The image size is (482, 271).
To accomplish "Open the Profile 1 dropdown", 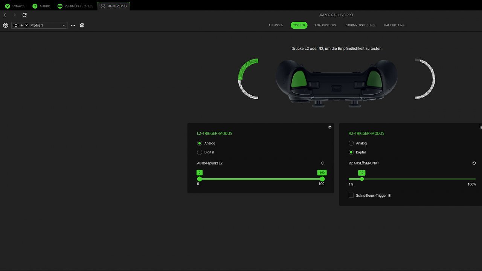I will (x=40, y=25).
